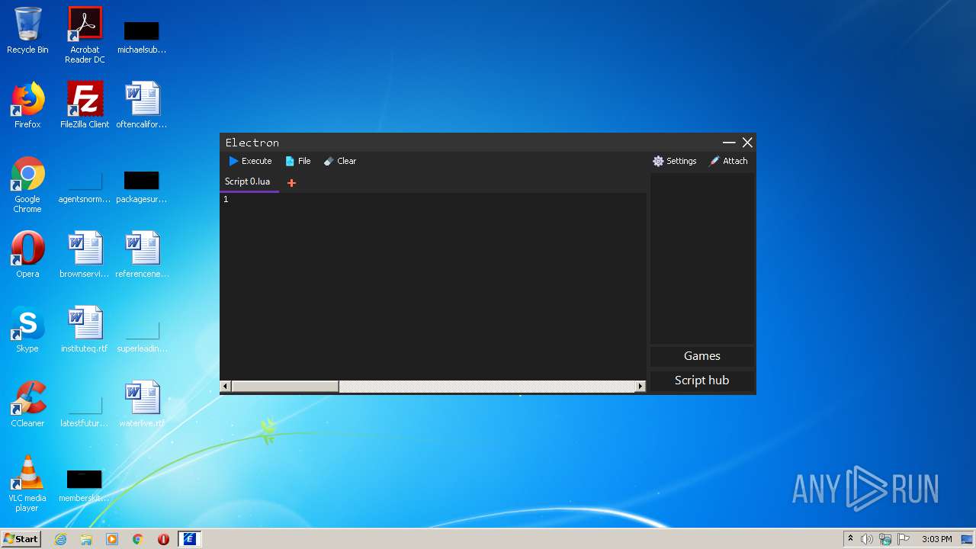Select the FileZilla Client shortcut
This screenshot has height=549, width=976.
point(85,105)
